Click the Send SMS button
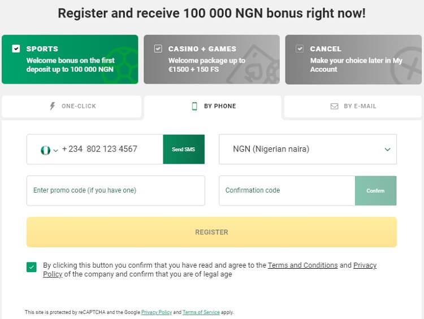The image size is (424, 319). point(184,149)
